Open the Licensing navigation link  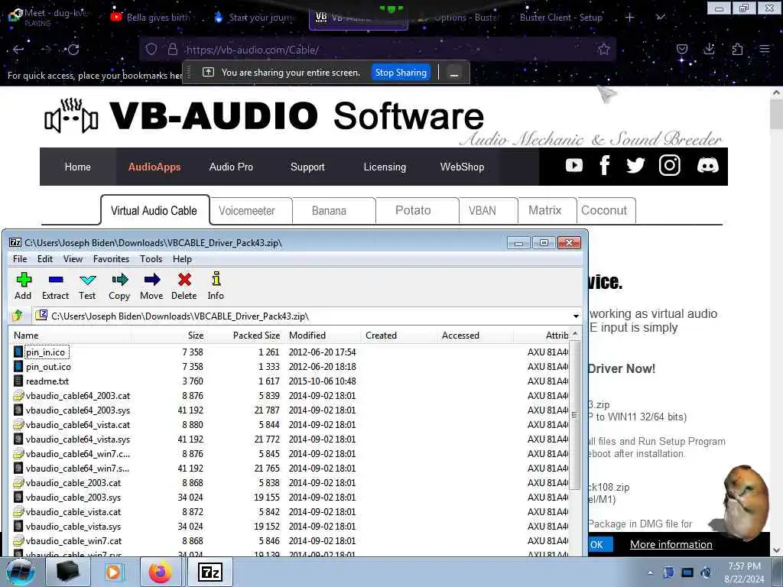point(385,167)
